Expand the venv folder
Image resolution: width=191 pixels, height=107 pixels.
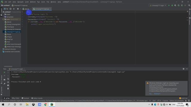[x=3, y=19]
